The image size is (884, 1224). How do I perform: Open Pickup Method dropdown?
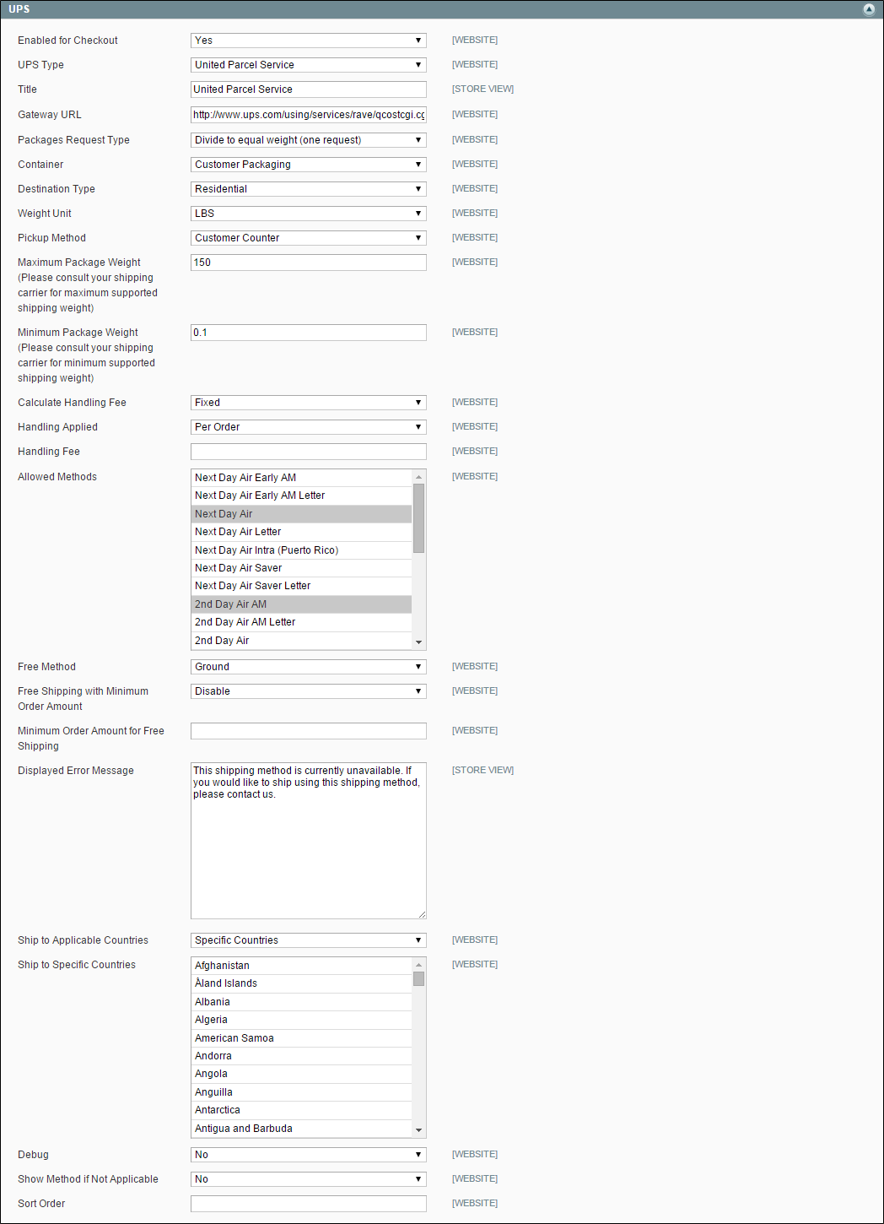click(x=309, y=238)
